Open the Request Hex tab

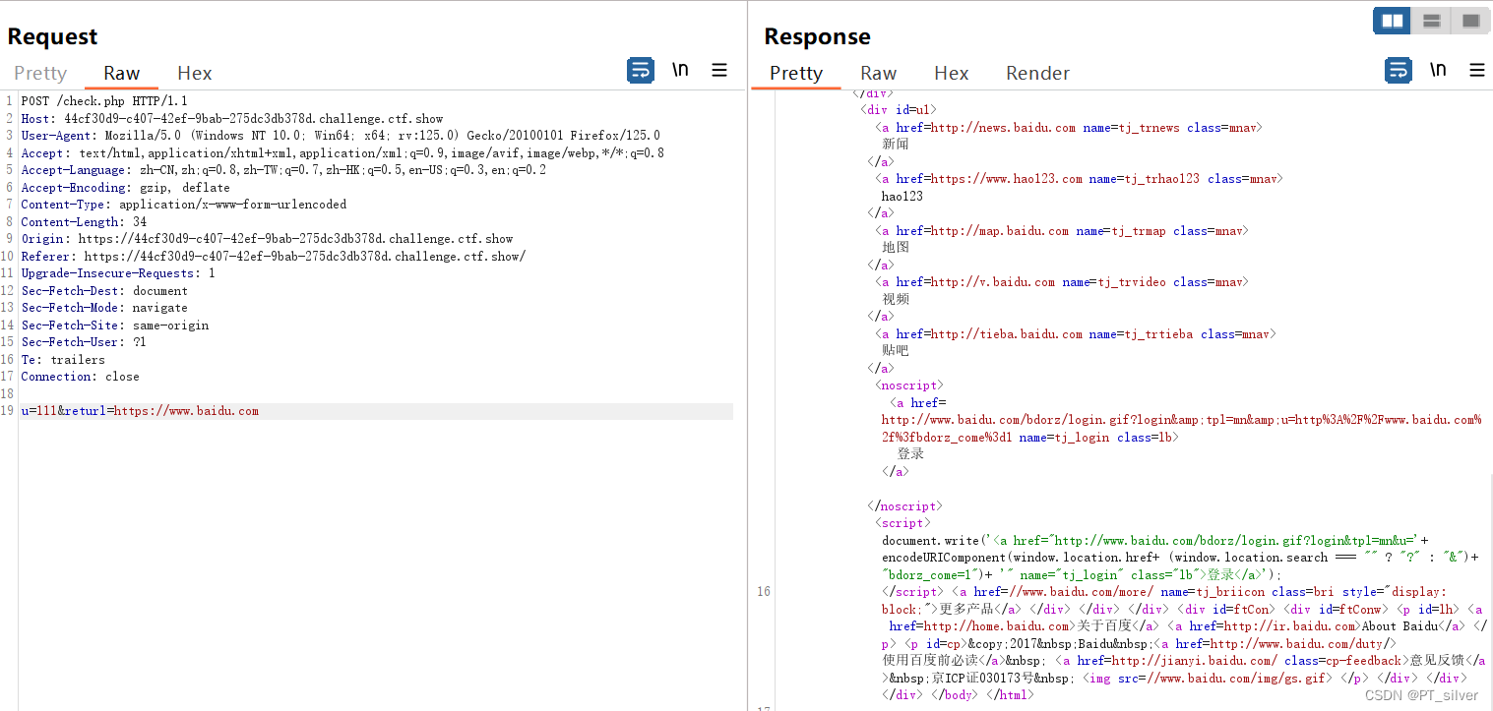click(195, 73)
